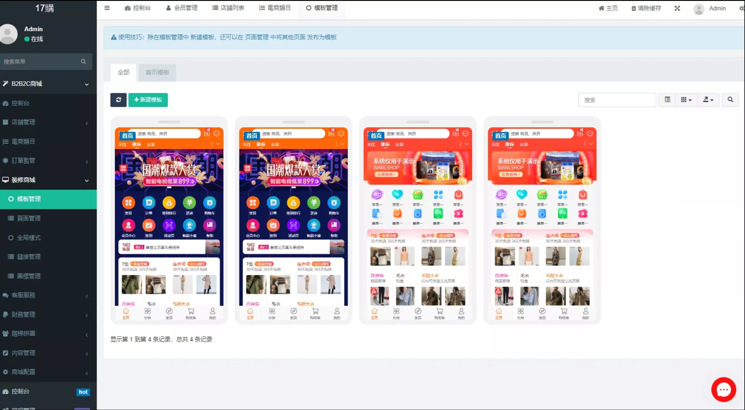Open the grid view dropdown

[686, 100]
